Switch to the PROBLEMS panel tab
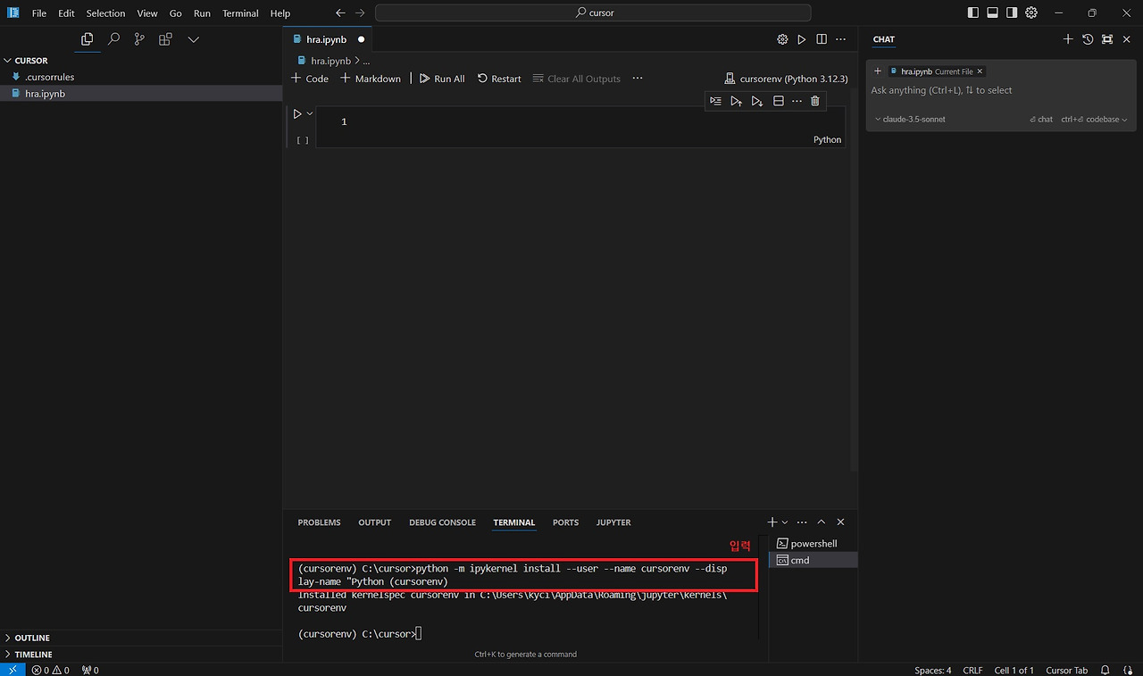 tap(319, 522)
